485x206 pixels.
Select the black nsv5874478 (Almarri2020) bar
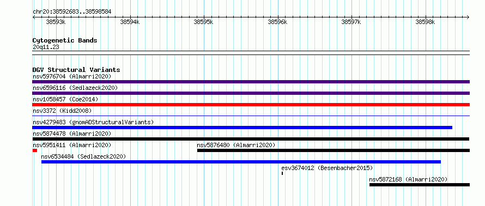[251, 139]
